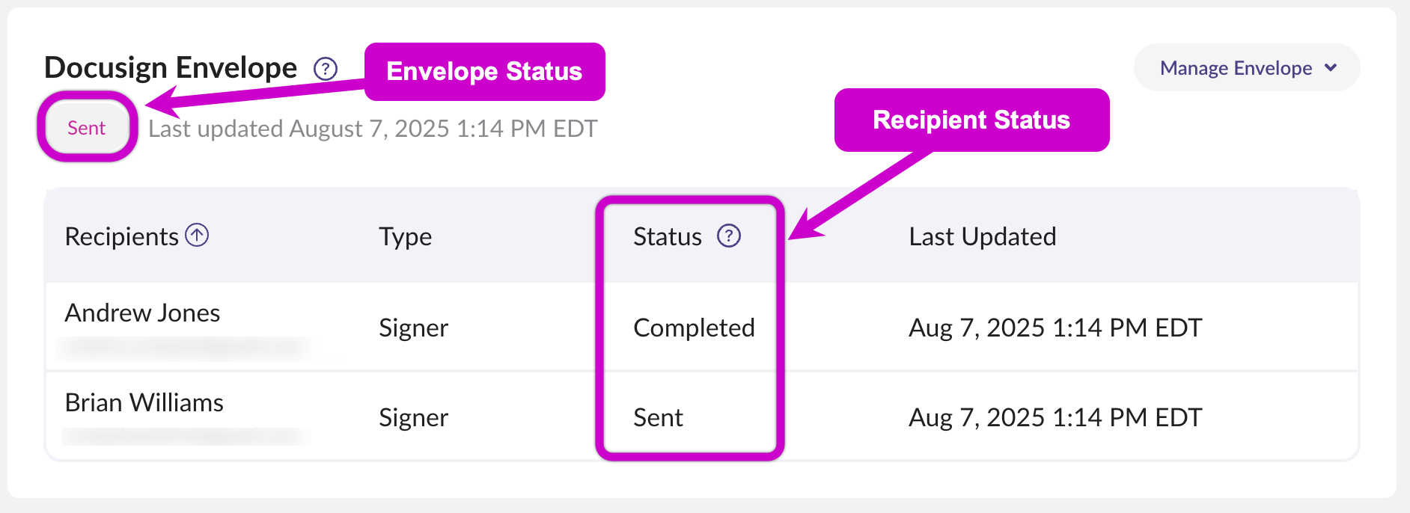Screen dimensions: 1410x513
Task: Click the chevron on Manage Envelope button
Action: click(1331, 67)
